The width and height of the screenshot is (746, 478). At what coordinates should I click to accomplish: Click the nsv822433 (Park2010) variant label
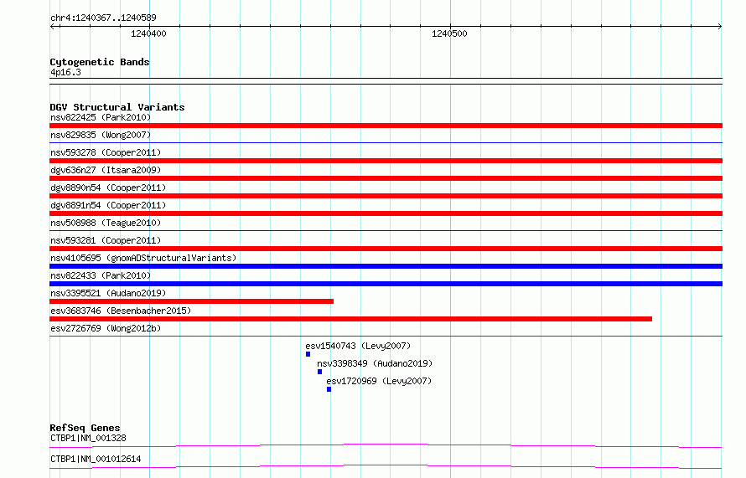click(x=101, y=275)
